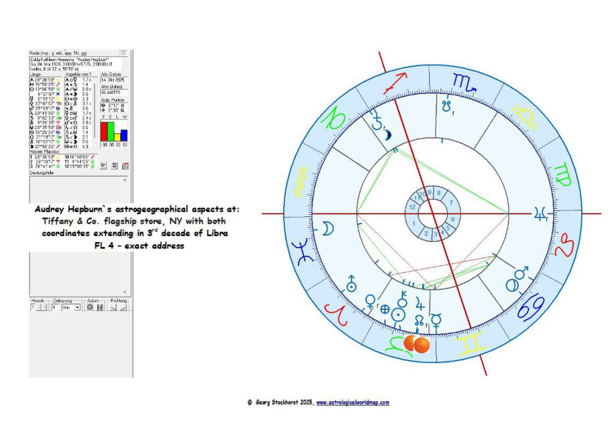Open the Zeitsprung Min. dropdown
Image resolution: width=614 pixels, height=434 pixels.
click(77, 307)
